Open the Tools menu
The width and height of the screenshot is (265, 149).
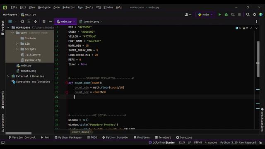point(89,7)
